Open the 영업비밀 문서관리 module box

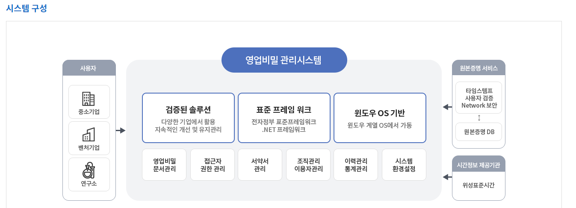(x=164, y=165)
